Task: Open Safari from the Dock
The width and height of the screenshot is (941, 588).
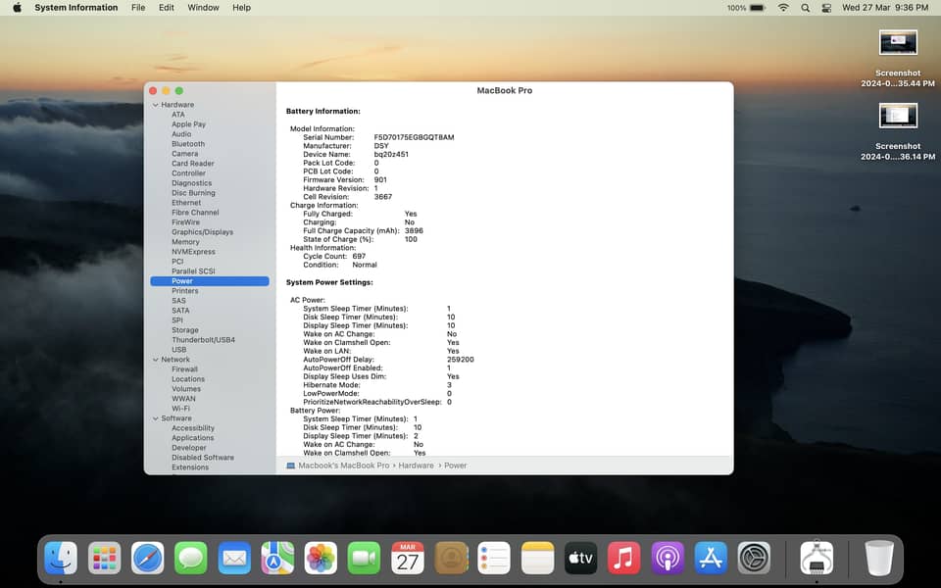Action: [x=148, y=558]
